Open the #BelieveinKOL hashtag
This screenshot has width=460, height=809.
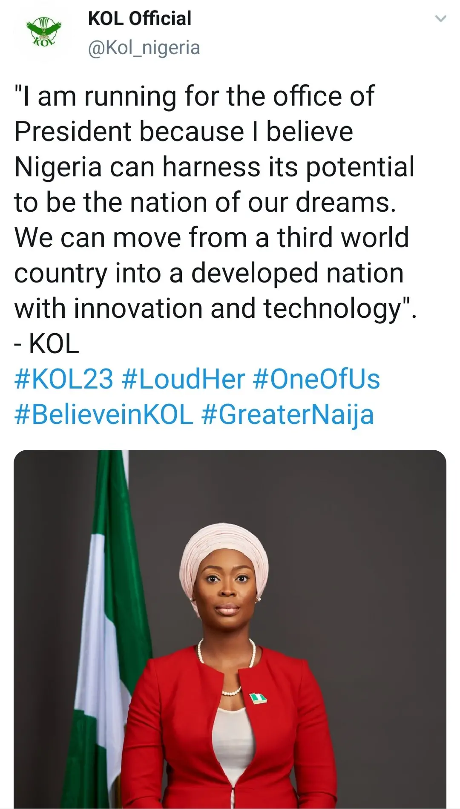click(103, 415)
